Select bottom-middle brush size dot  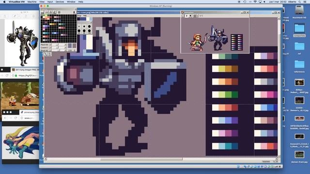[84, 31]
